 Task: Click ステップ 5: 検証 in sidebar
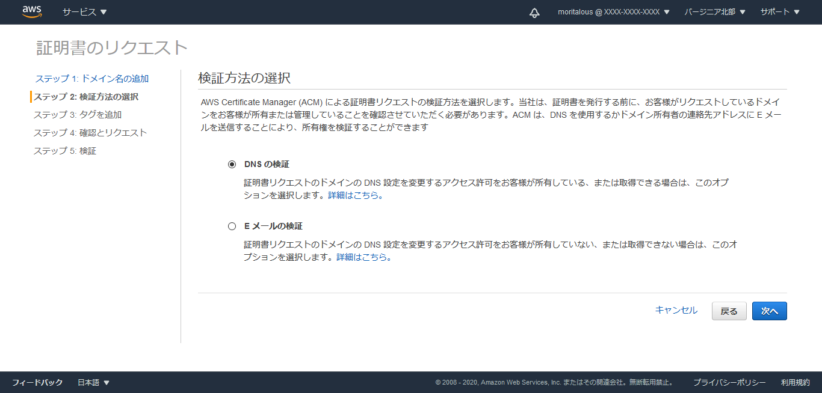(65, 151)
